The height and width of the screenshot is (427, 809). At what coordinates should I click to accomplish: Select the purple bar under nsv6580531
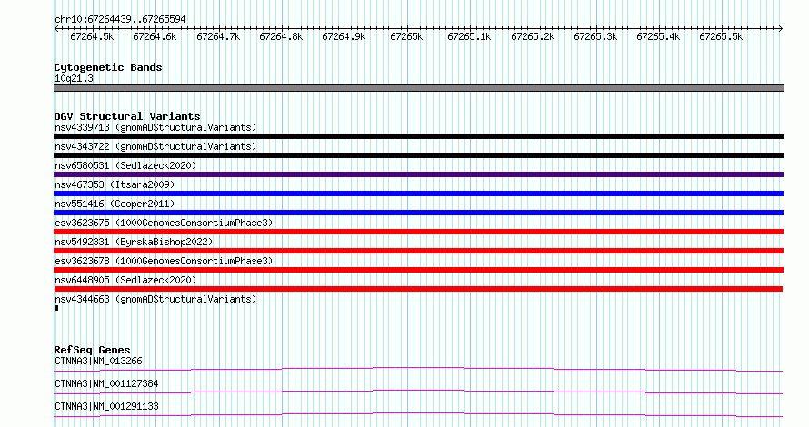pyautogui.click(x=418, y=174)
